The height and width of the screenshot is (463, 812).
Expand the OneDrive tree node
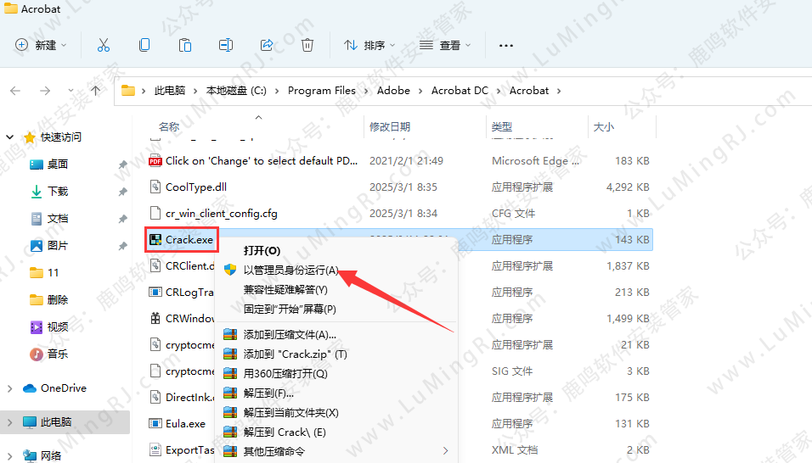(x=10, y=388)
